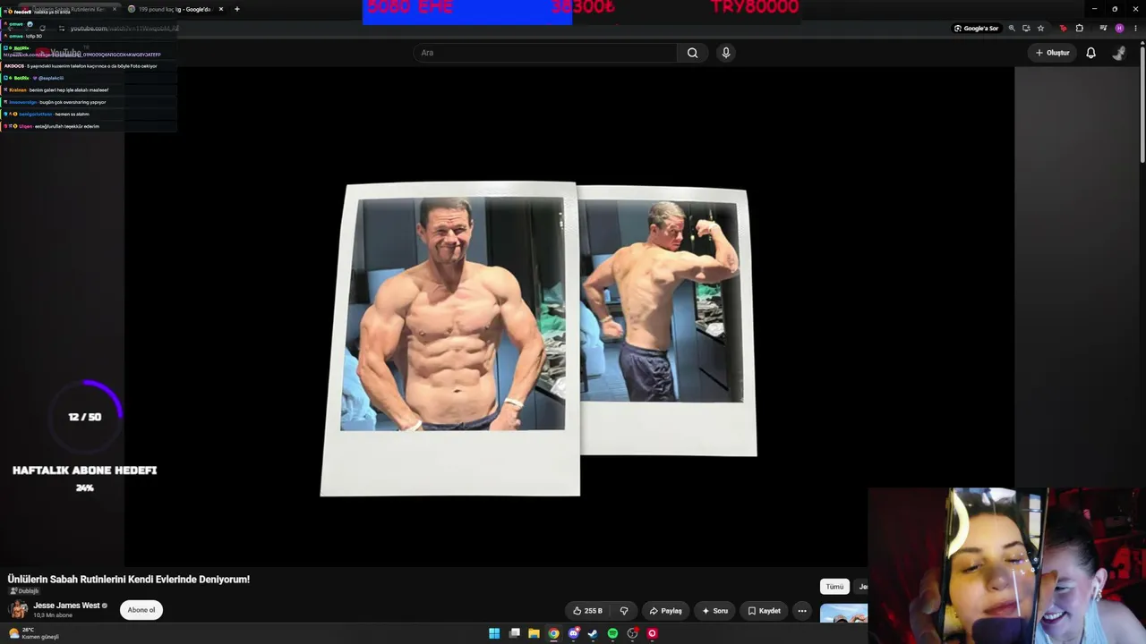Open the weather widget showing 28°C
Viewport: 1146px width, 644px height.
coord(33,633)
